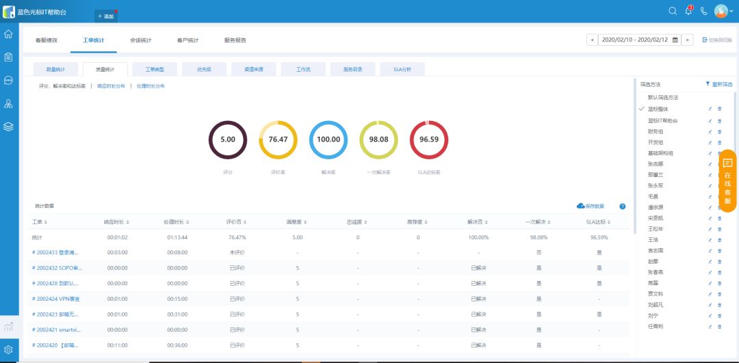Click the 切换到旧版 link
This screenshot has width=739, height=363.
pyautogui.click(x=718, y=40)
